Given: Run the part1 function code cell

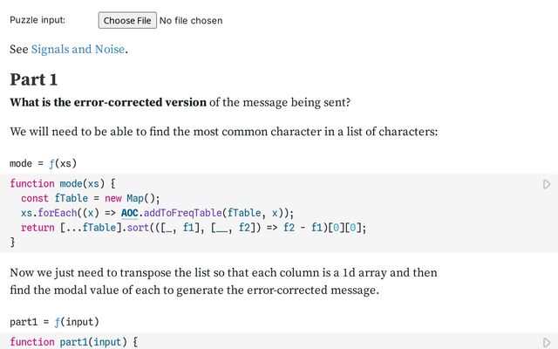Looking at the screenshot, I should tap(547, 343).
